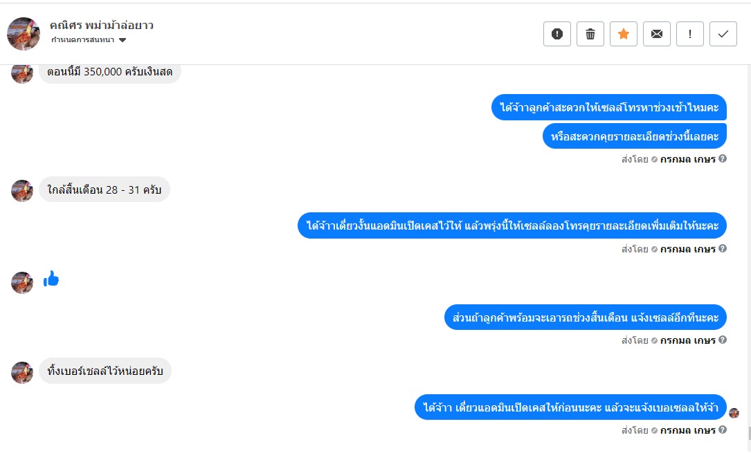
Task: Toggle the orange star follow-up marker
Action: pos(624,34)
